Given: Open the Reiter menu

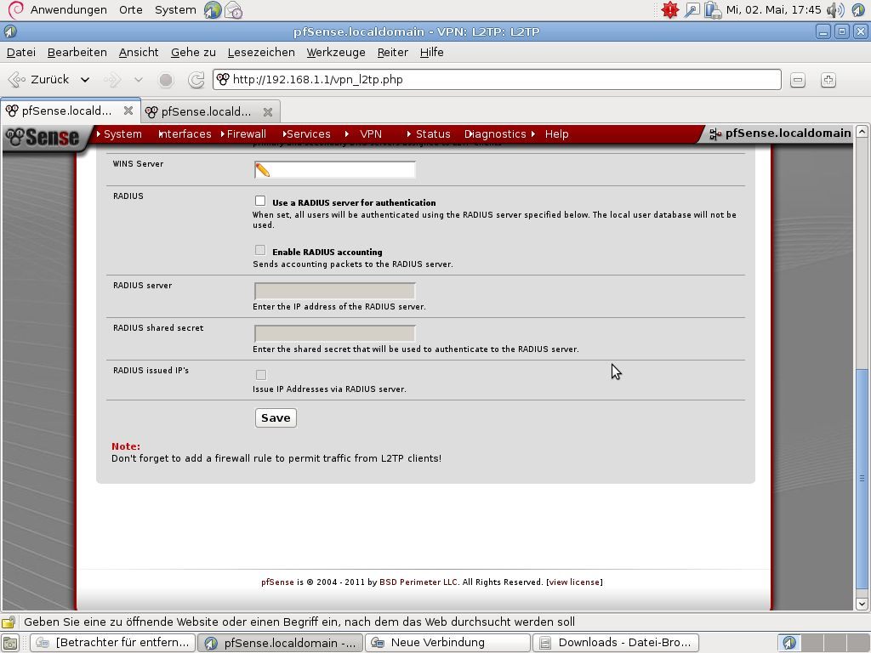Looking at the screenshot, I should [x=393, y=52].
